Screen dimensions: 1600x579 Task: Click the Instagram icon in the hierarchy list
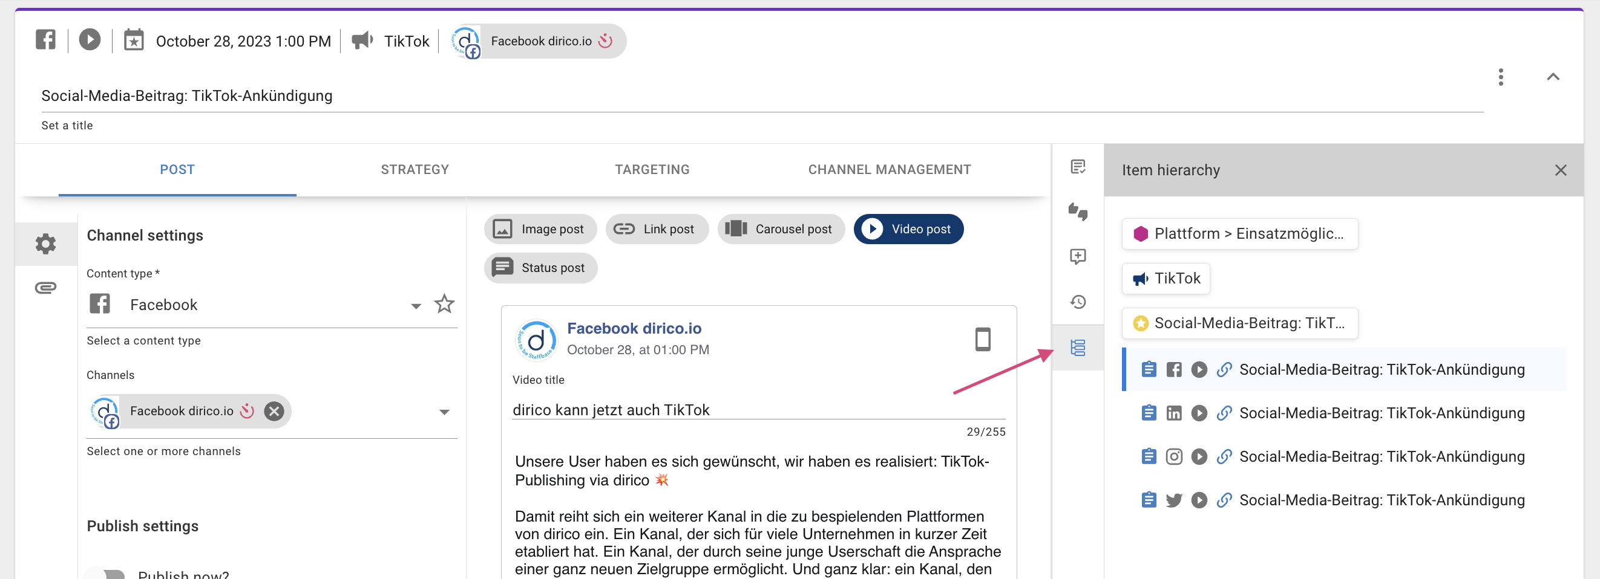1174,456
